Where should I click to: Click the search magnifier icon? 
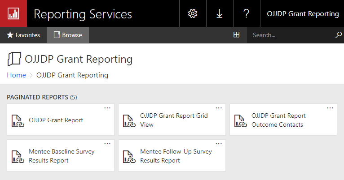(339, 35)
